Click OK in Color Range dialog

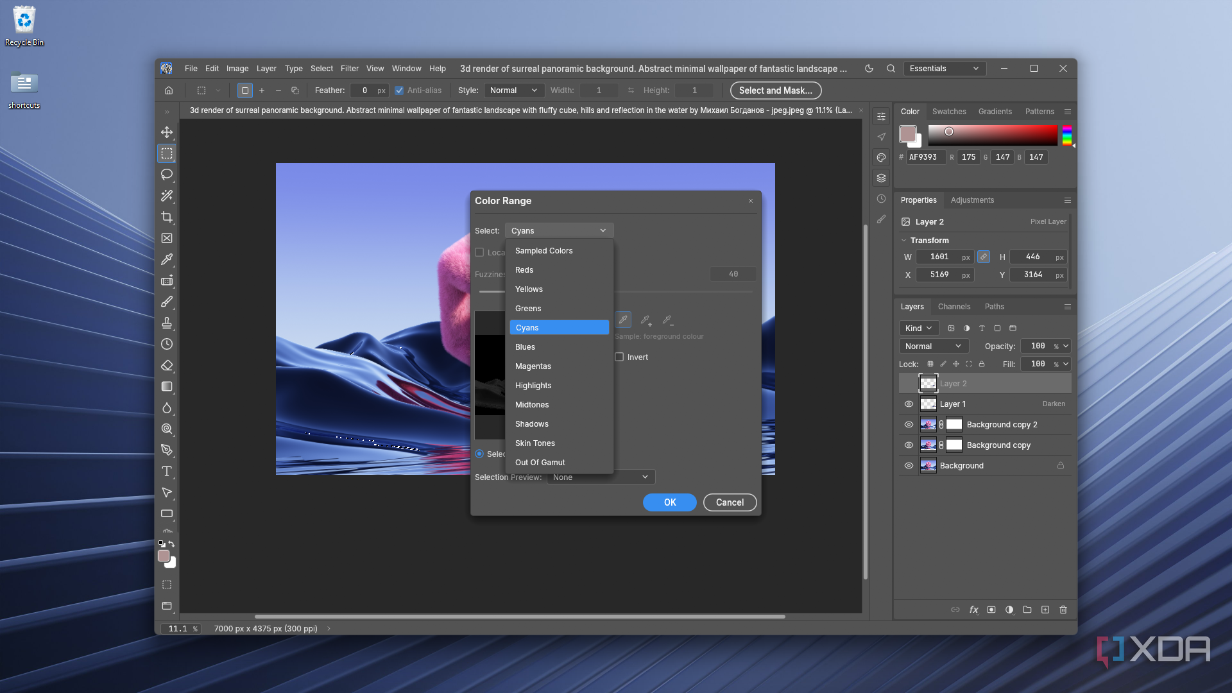670,502
